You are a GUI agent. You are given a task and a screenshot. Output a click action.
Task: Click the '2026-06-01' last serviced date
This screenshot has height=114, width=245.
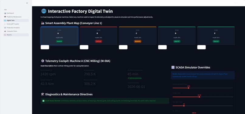(x=136, y=87)
